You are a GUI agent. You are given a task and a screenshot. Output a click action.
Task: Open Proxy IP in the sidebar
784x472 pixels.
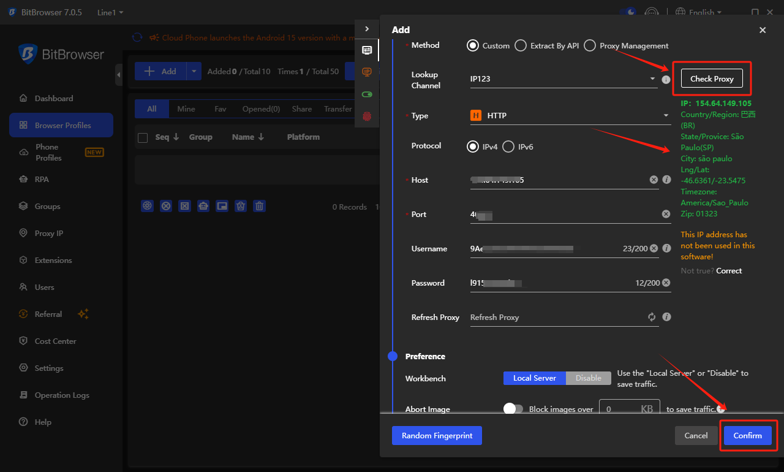click(49, 233)
